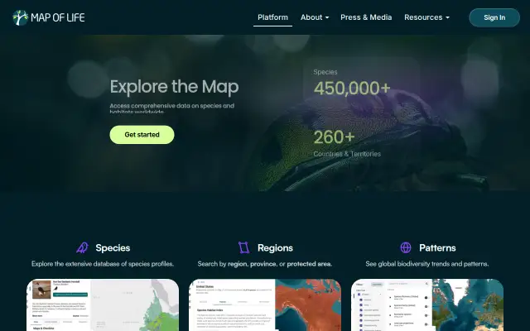Viewport: 530px width, 331px height.
Task: Open the Species section heading
Action: click(x=113, y=248)
